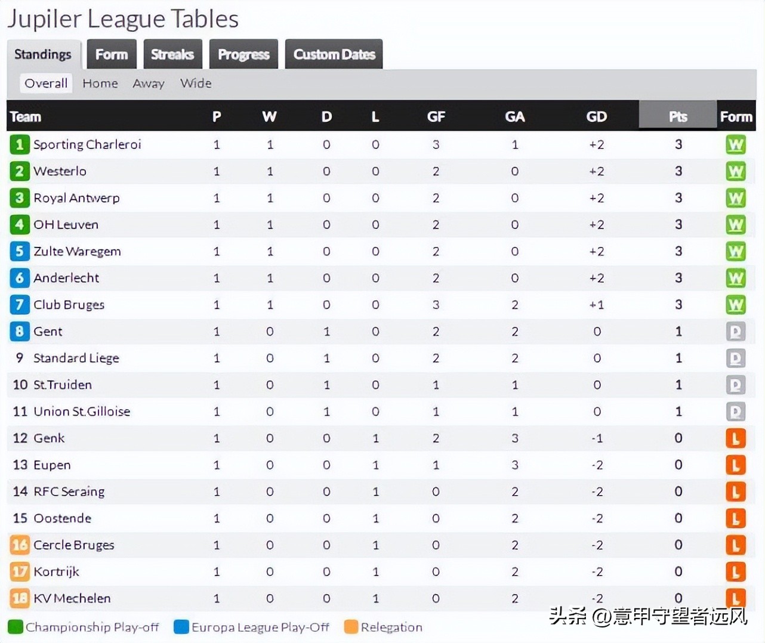Click the blue rank 5 badge
Image resolution: width=765 pixels, height=643 pixels.
pos(19,251)
